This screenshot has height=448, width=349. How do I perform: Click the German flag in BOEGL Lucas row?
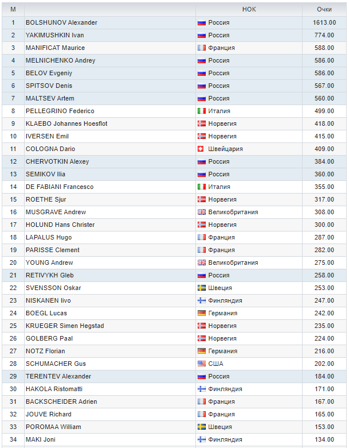(201, 313)
